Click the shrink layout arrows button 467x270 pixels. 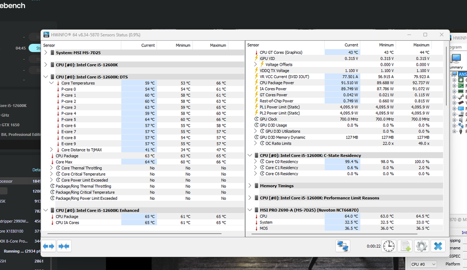tap(64, 246)
